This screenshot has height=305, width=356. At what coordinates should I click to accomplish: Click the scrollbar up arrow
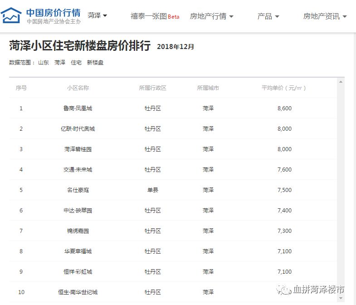(341, 82)
